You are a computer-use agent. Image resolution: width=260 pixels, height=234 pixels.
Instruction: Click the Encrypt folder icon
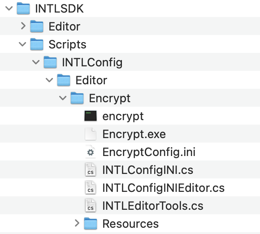(77, 98)
